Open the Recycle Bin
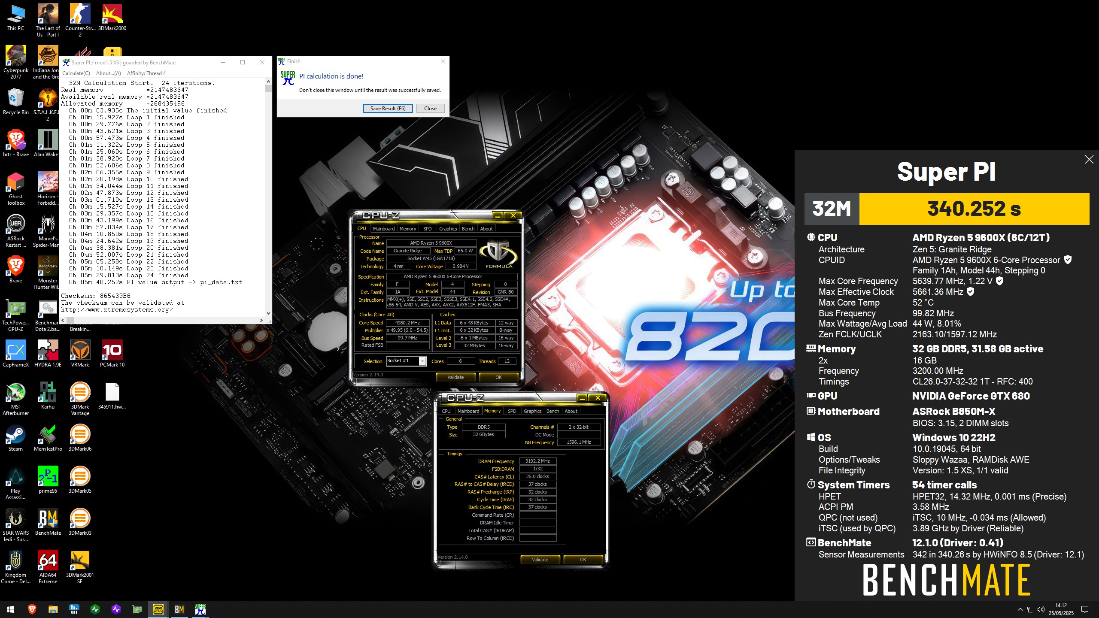Image resolution: width=1099 pixels, height=618 pixels. click(15, 101)
